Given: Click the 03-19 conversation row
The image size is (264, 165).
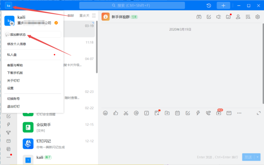Looking at the screenshot, I should pos(79,29).
